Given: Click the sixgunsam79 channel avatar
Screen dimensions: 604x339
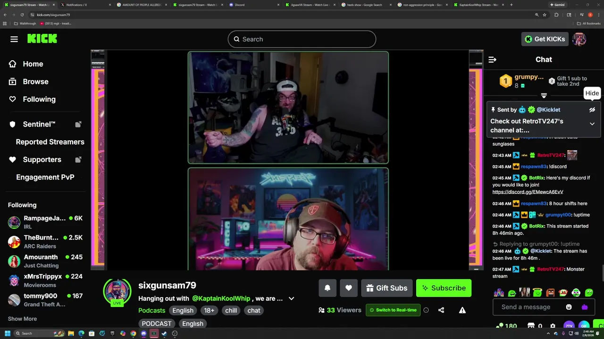Looking at the screenshot, I should pos(117,292).
